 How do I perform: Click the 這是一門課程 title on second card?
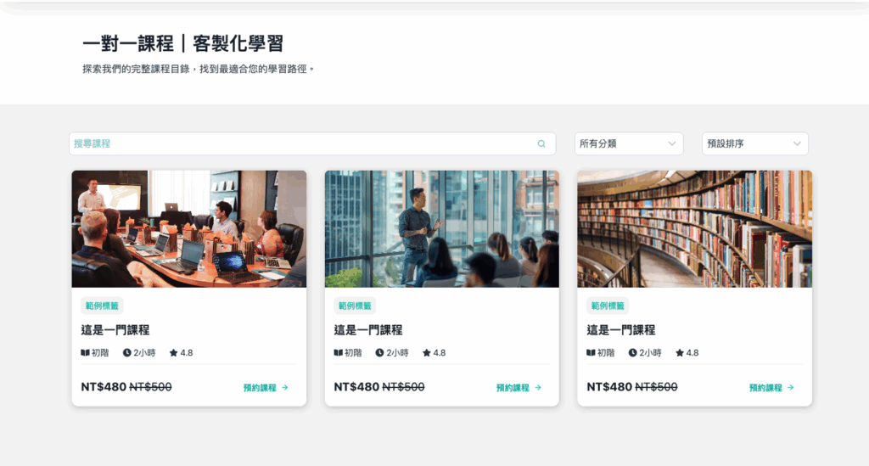[x=368, y=330]
